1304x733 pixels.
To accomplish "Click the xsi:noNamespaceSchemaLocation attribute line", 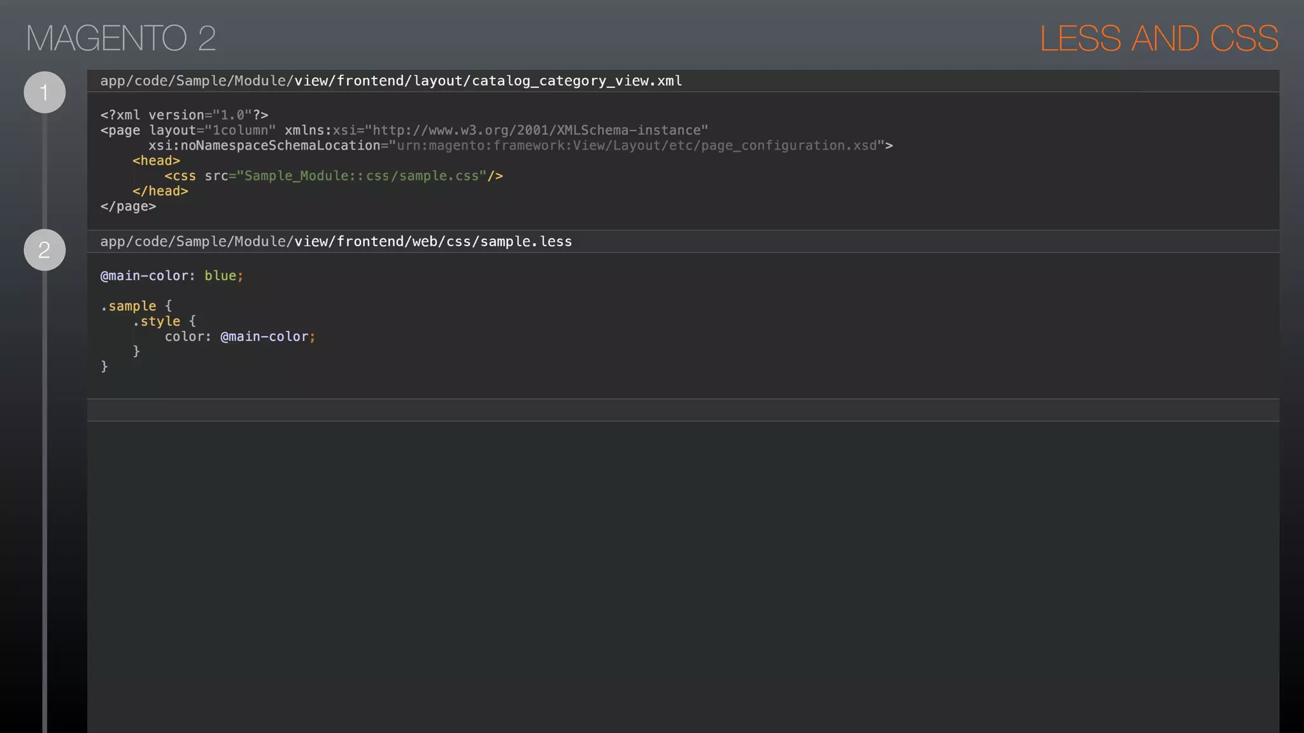I will (521, 146).
